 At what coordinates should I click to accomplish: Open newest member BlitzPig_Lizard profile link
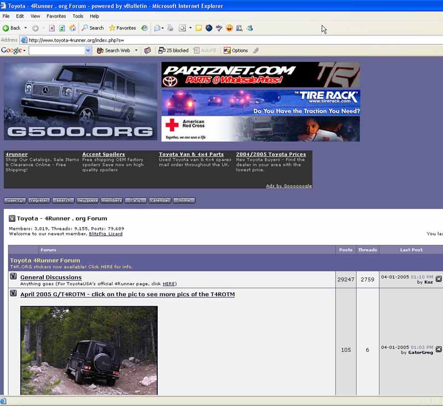106,234
